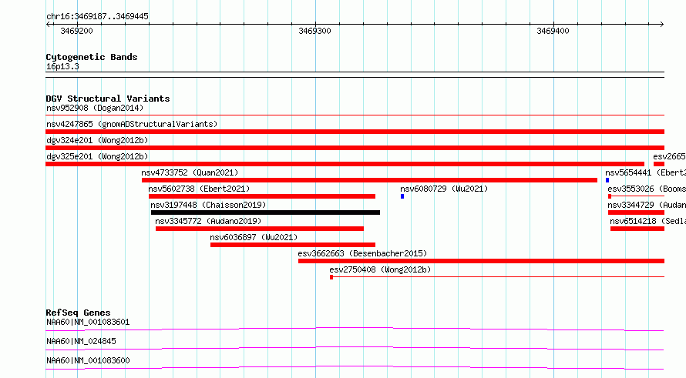
Task: Select the esv3662663 red variant bar
Action: point(481,261)
